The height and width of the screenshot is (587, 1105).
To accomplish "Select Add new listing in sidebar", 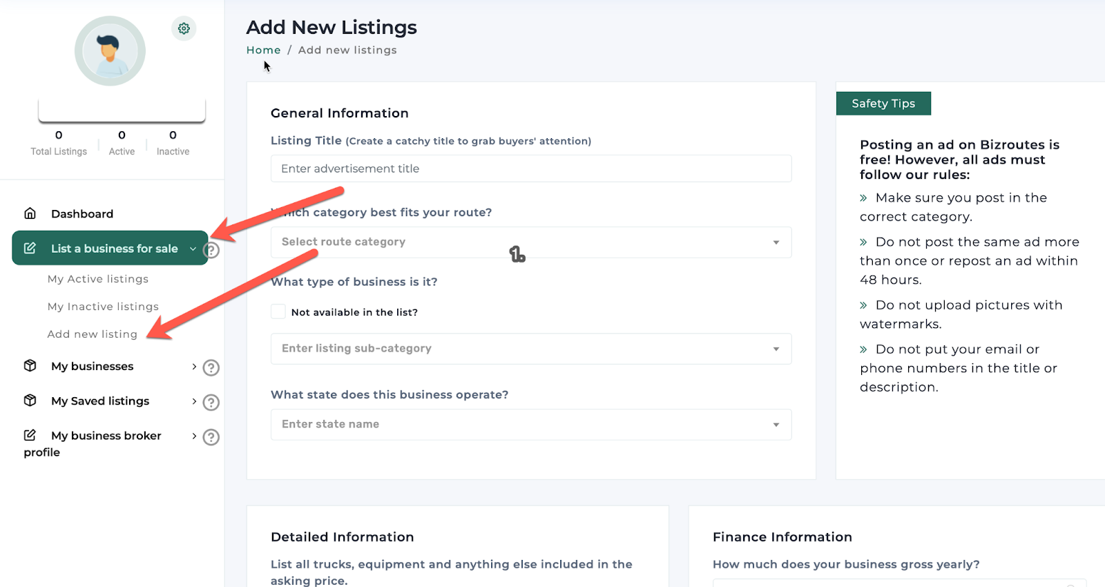I will click(93, 334).
